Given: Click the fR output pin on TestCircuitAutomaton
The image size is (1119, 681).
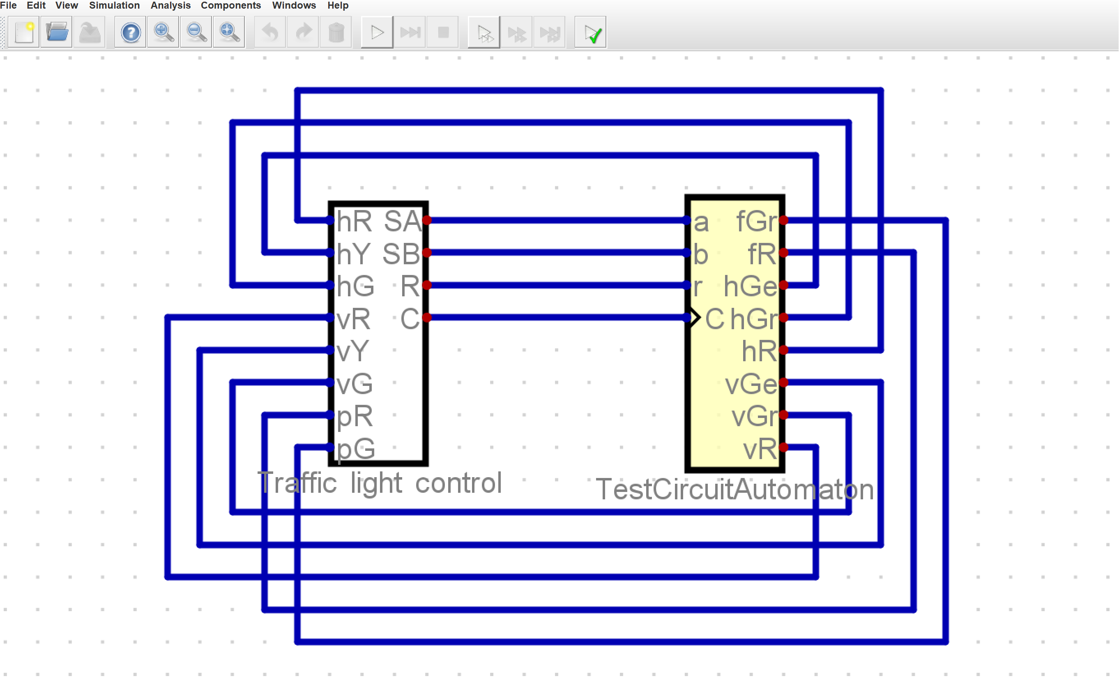Looking at the screenshot, I should [x=783, y=253].
